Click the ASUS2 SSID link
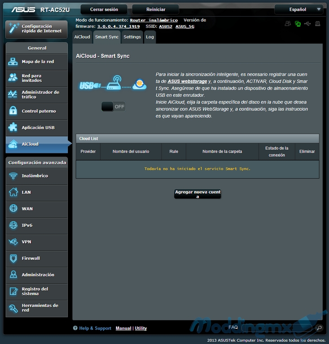This screenshot has width=329, height=344. (x=166, y=26)
